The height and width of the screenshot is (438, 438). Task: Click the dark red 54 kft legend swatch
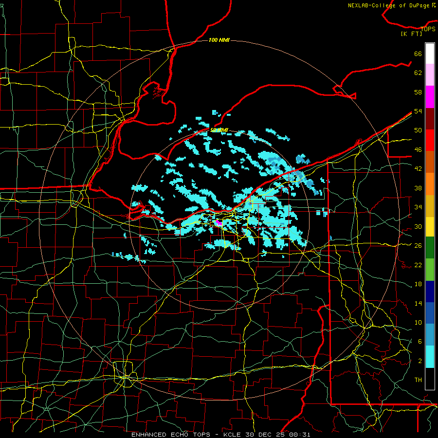coord(430,118)
